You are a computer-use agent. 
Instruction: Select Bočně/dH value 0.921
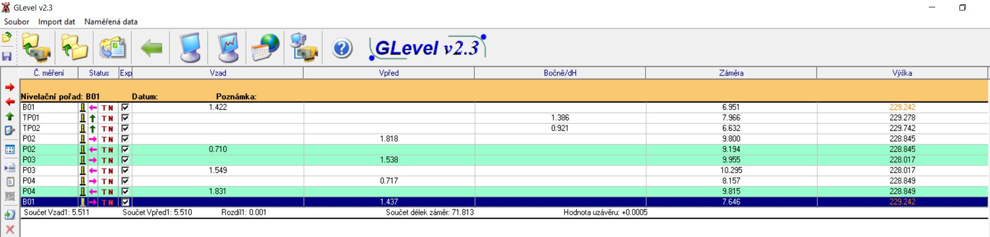click(560, 128)
